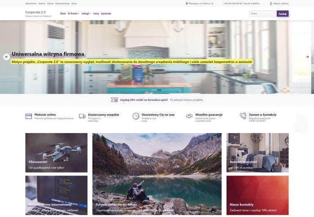Open the Nasze kontakty red tile
The image size is (314, 217).
257,195
